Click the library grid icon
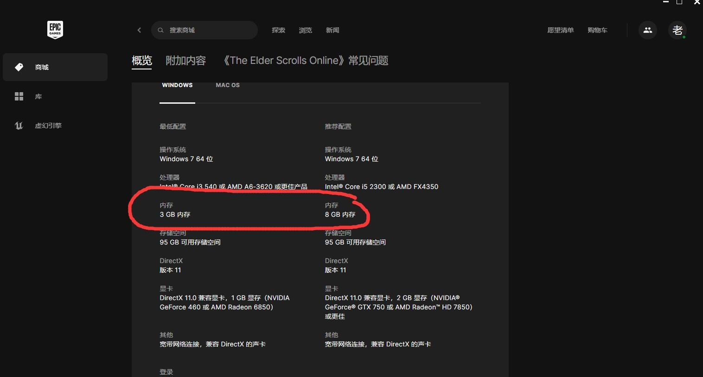 pyautogui.click(x=19, y=96)
